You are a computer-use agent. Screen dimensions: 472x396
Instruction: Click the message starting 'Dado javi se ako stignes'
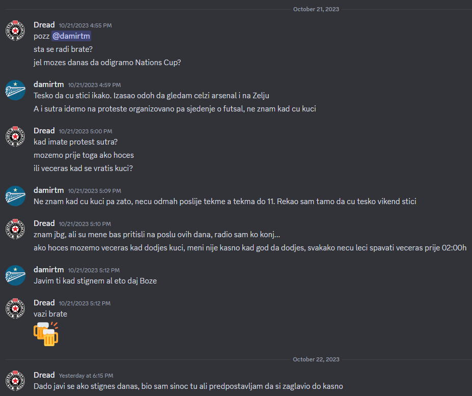[x=188, y=386]
